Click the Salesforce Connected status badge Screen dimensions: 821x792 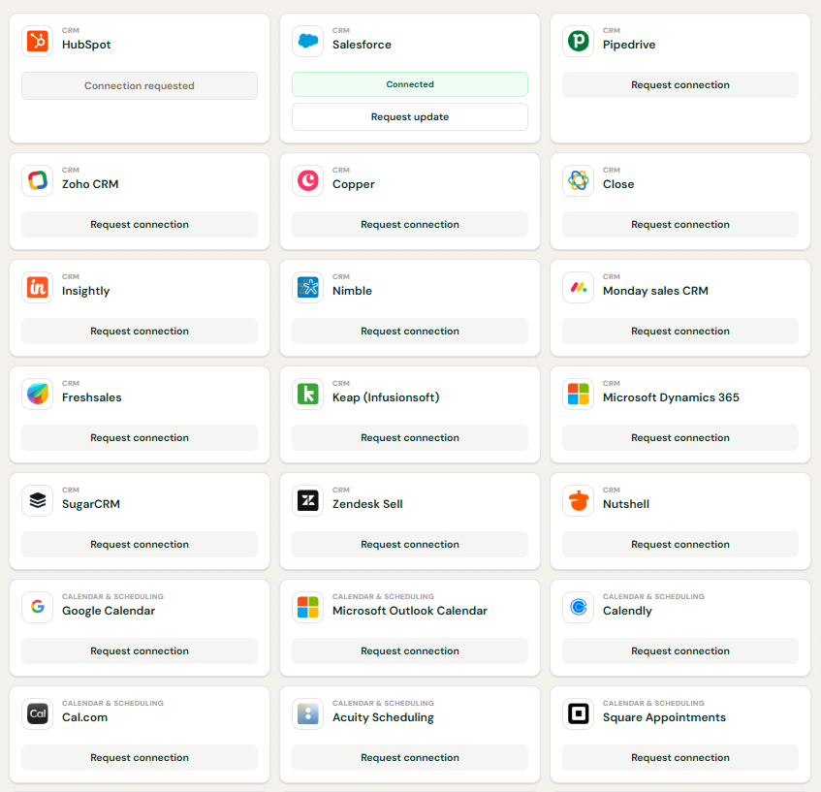click(x=410, y=84)
